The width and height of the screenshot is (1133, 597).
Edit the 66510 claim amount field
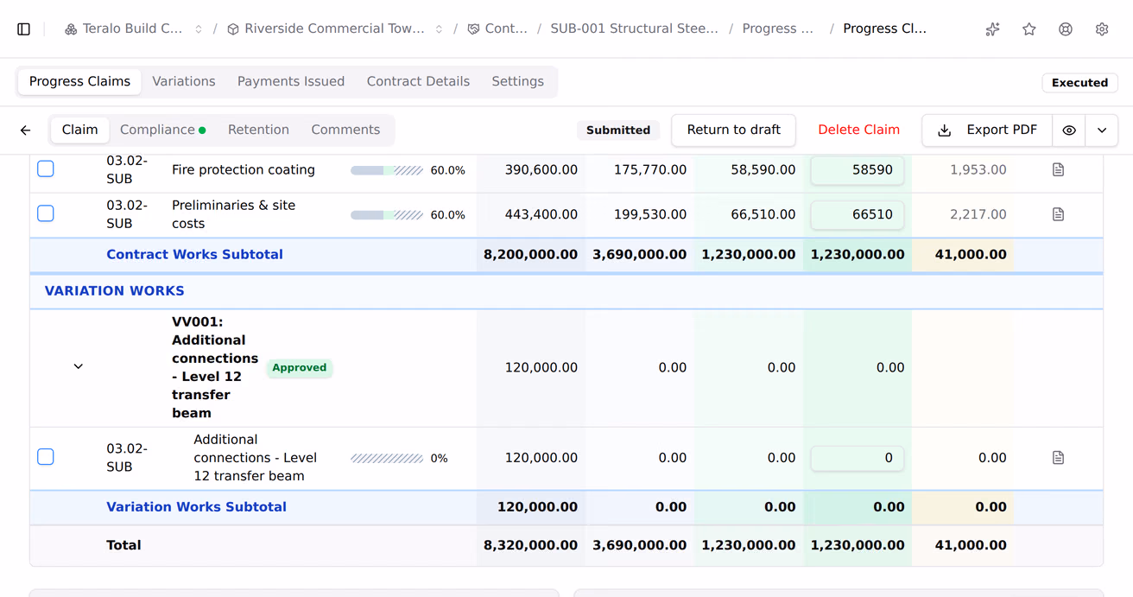(858, 214)
